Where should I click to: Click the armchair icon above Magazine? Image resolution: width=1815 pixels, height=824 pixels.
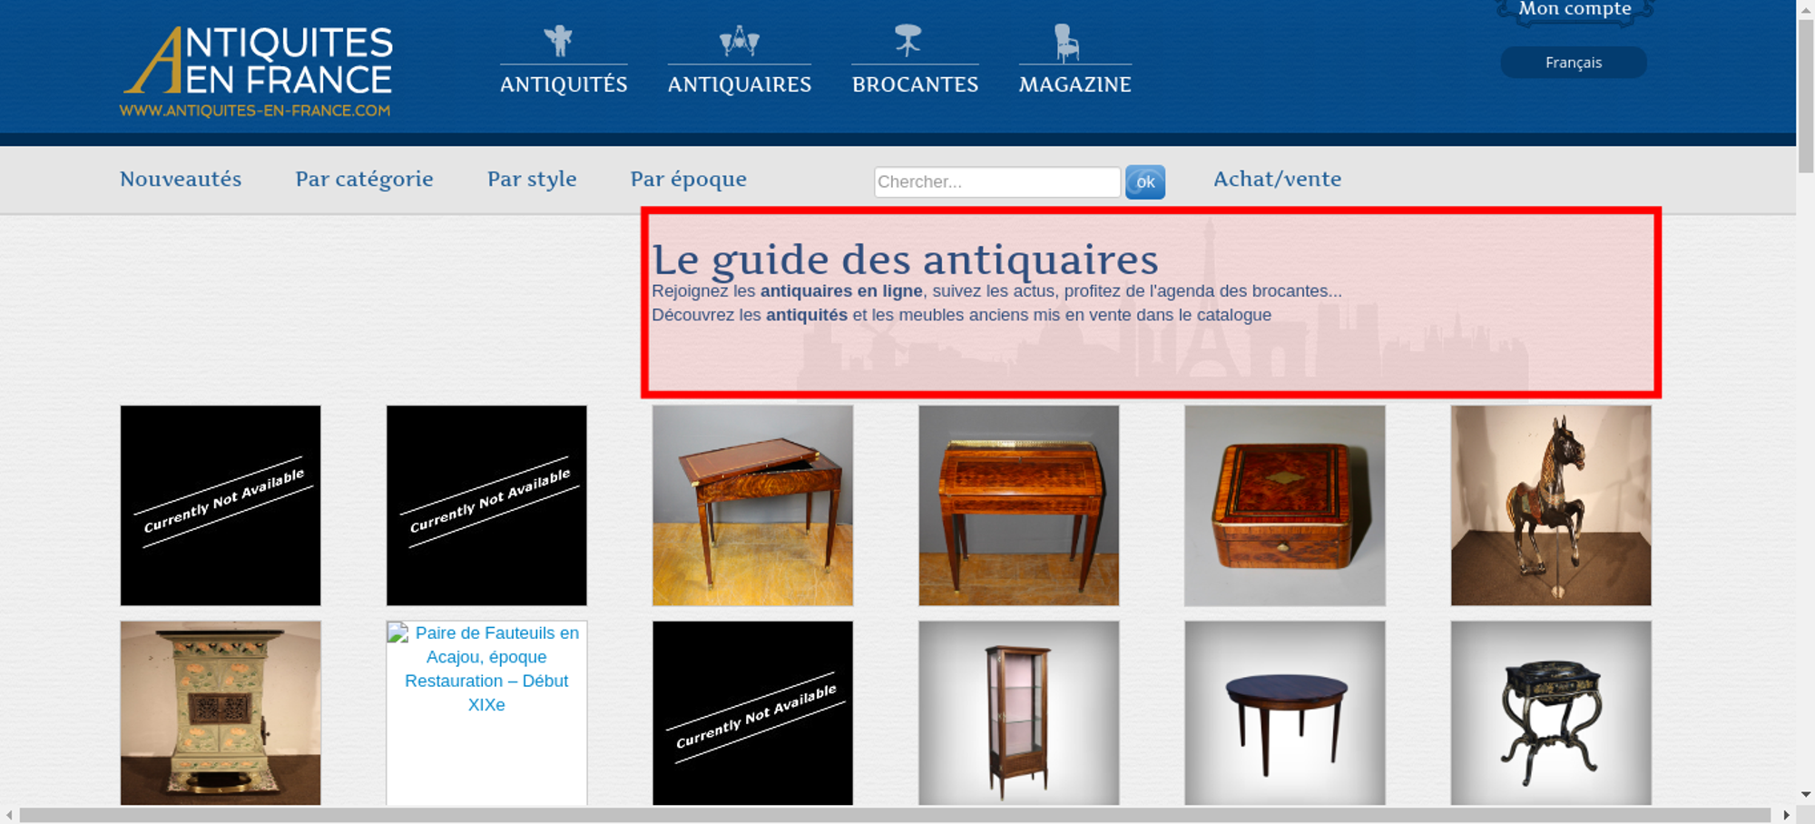pos(1066,42)
